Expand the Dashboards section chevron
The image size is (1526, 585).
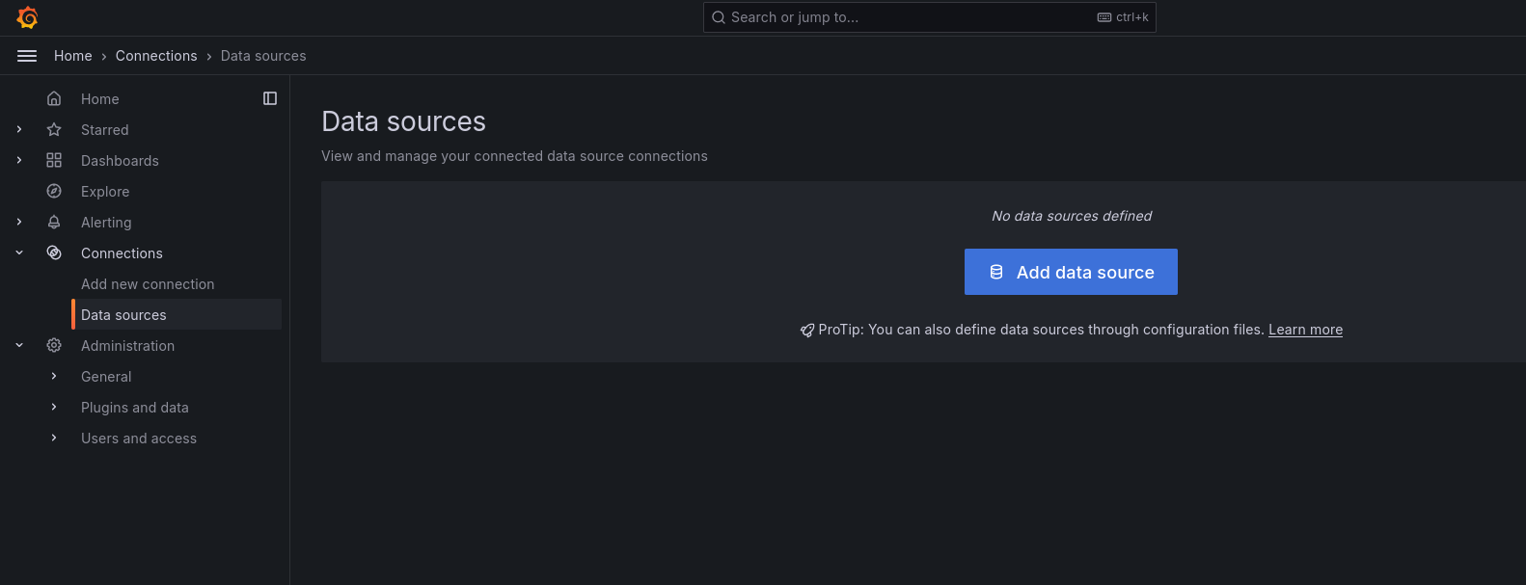click(x=19, y=160)
